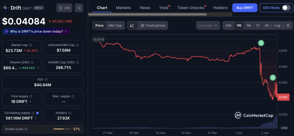Set chart range to 1Y
Viewport: 294px width, 136px height.
coord(258,26)
